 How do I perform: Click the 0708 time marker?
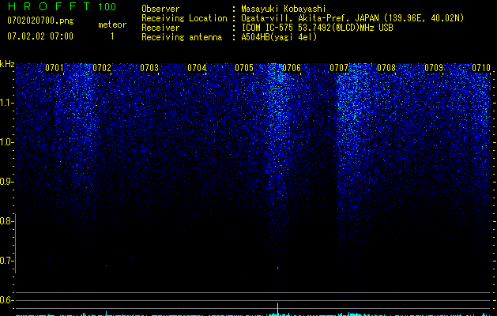pyautogui.click(x=386, y=68)
